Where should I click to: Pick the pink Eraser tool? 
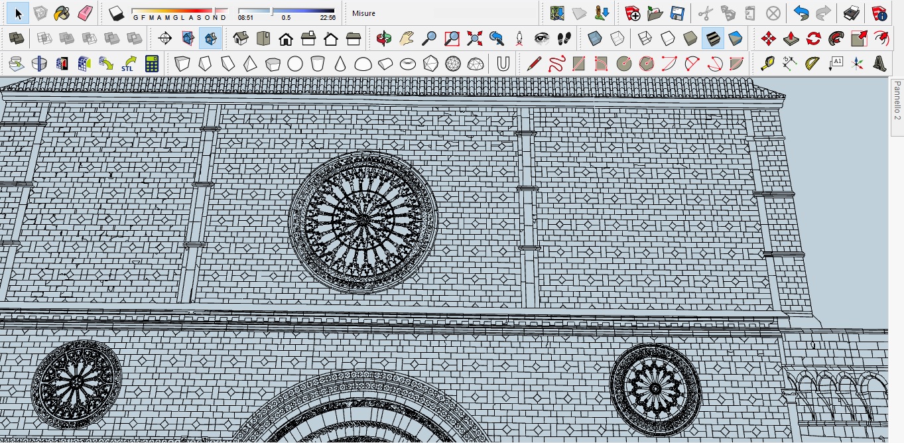(85, 13)
